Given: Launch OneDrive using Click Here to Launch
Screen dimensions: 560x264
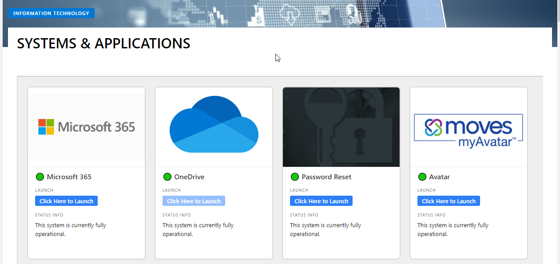Looking at the screenshot, I should point(194,201).
